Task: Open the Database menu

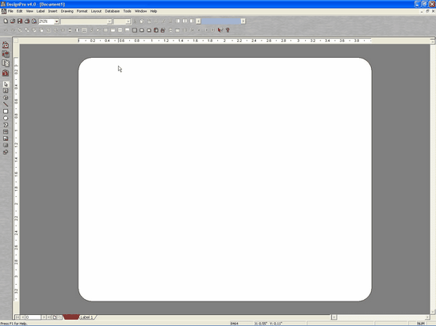Action: tap(113, 11)
